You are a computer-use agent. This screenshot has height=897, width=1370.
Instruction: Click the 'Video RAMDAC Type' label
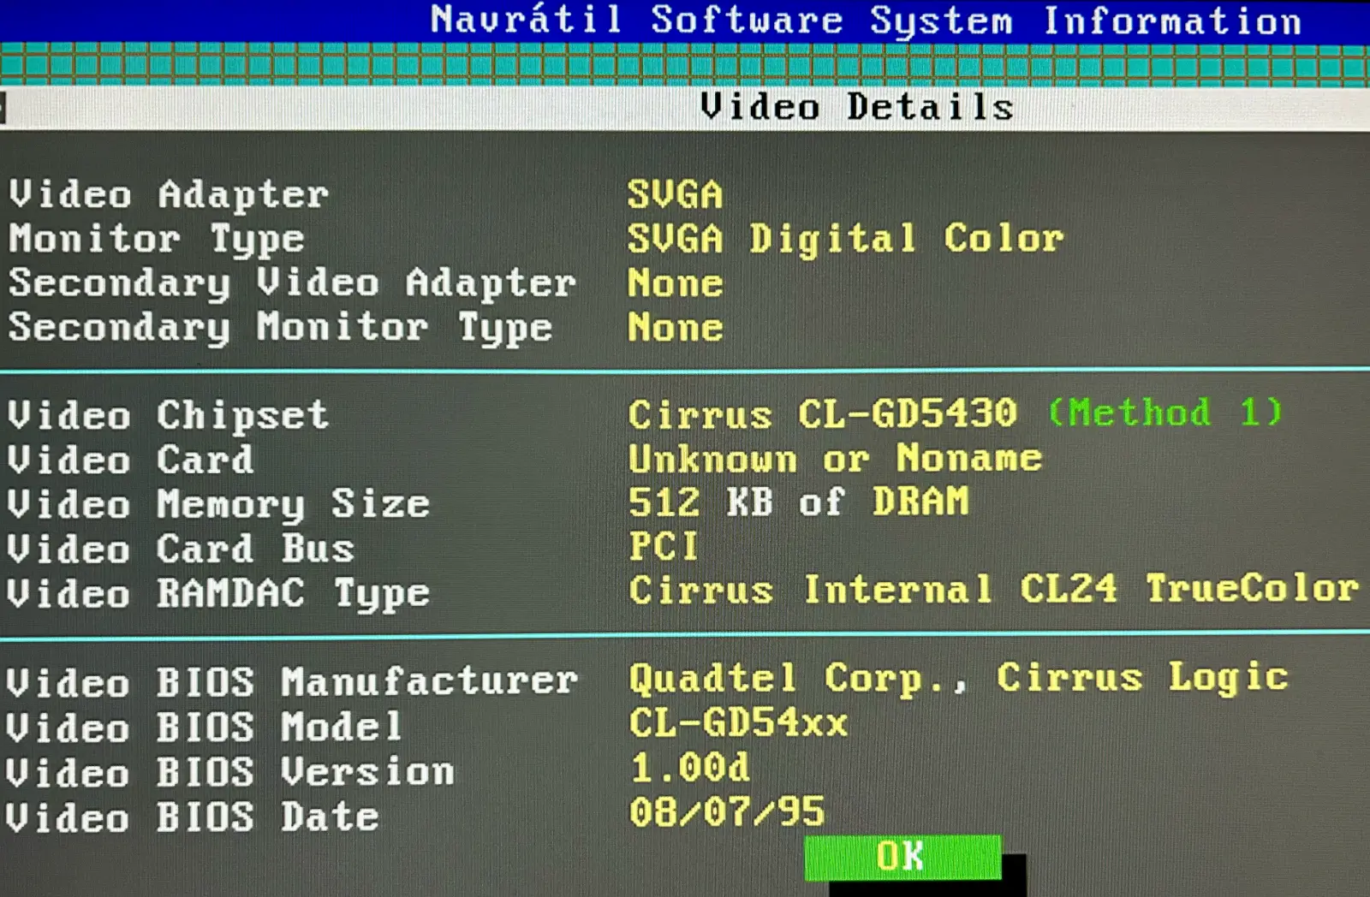pyautogui.click(x=218, y=594)
